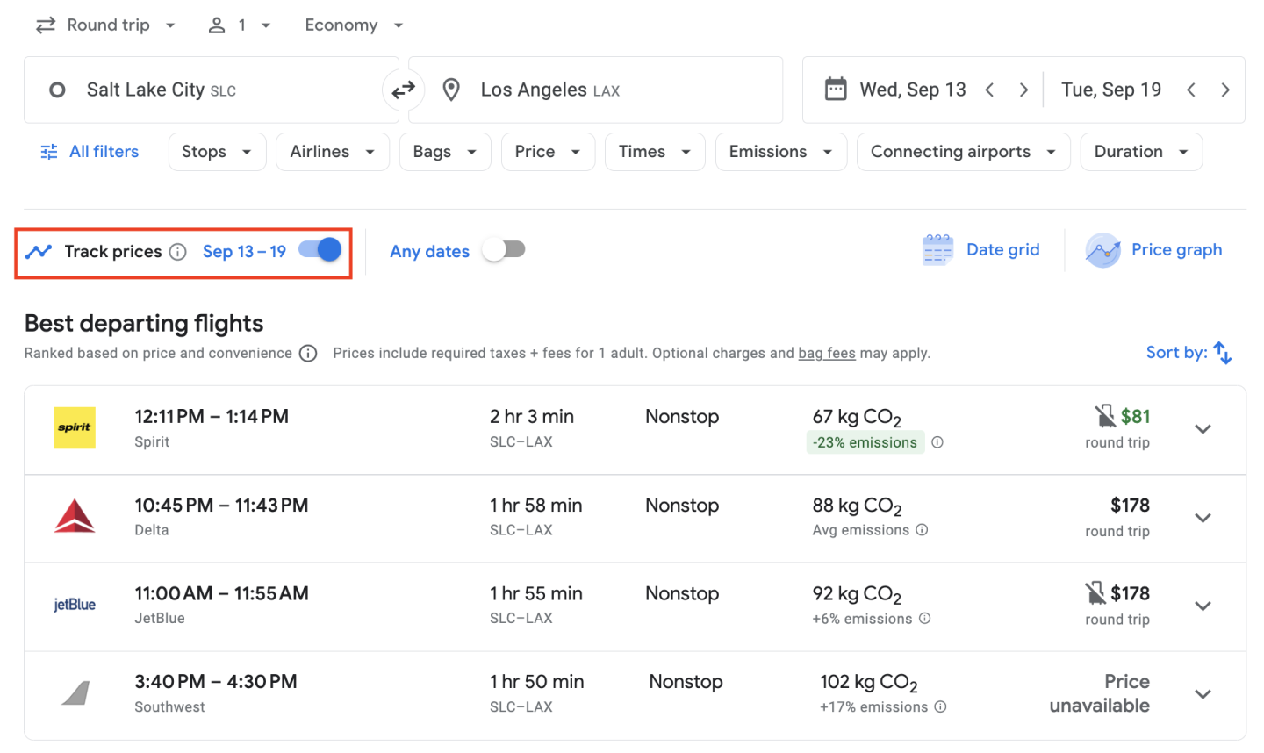Viewport: 1264px width, 753px height.
Task: Click the Sort by arrows icon
Action: click(1222, 353)
